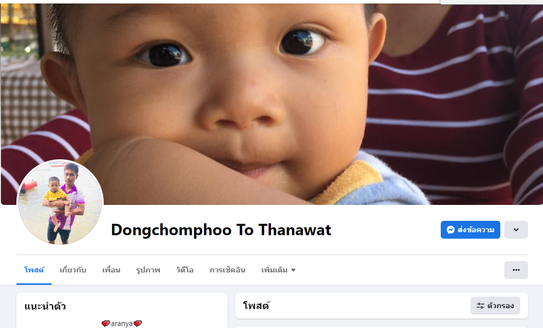Click the แนะนำตัว intro heading
The image size is (543, 328).
(x=45, y=306)
